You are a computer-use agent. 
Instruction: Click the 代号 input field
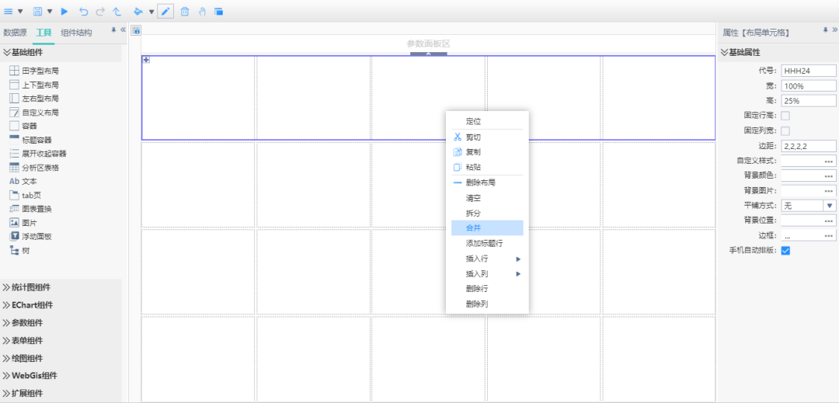pyautogui.click(x=808, y=71)
